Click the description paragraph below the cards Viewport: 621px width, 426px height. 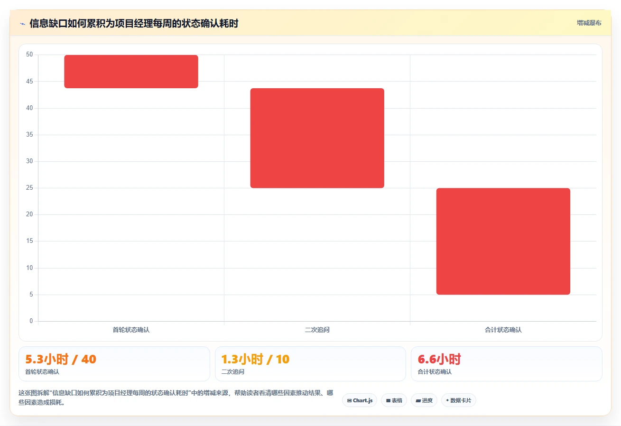(176, 398)
